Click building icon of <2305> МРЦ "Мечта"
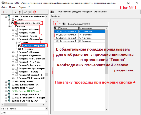 coord(9,81)
